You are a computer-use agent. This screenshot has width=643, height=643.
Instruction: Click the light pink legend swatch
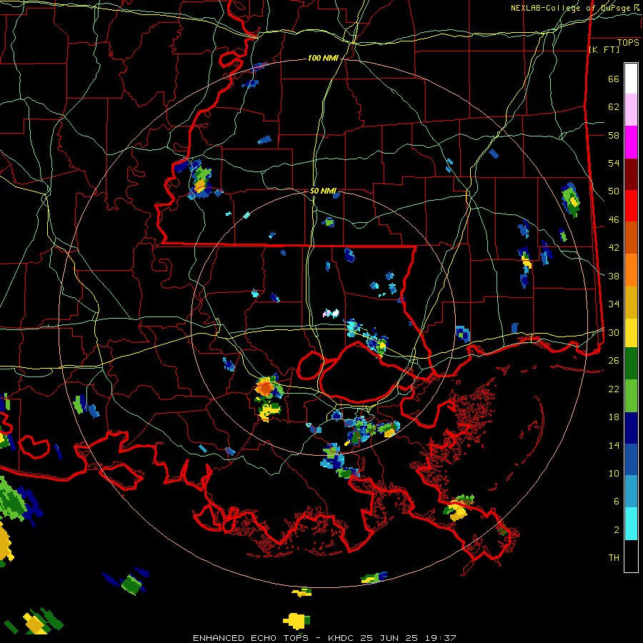click(631, 110)
